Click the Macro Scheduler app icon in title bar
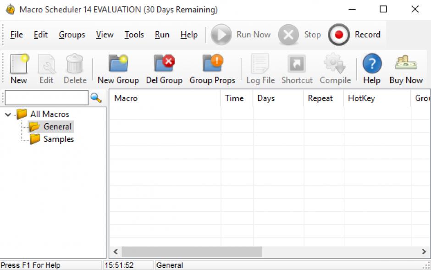 point(11,9)
